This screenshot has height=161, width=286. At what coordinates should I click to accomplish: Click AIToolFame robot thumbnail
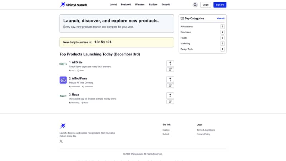(63, 80)
